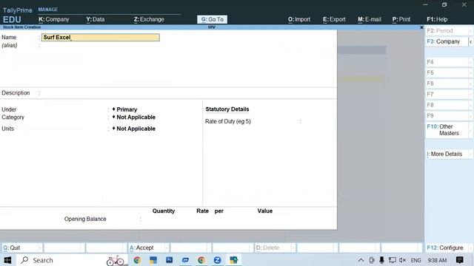Click the Description field
The height and width of the screenshot is (266, 474).
point(187,93)
